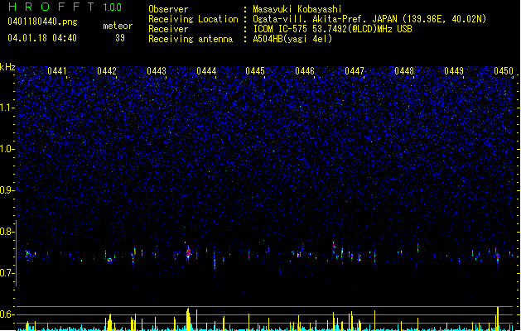Viewport: 521px width, 331px height.
Task: Click the 'meteor' label
Action: 118,26
